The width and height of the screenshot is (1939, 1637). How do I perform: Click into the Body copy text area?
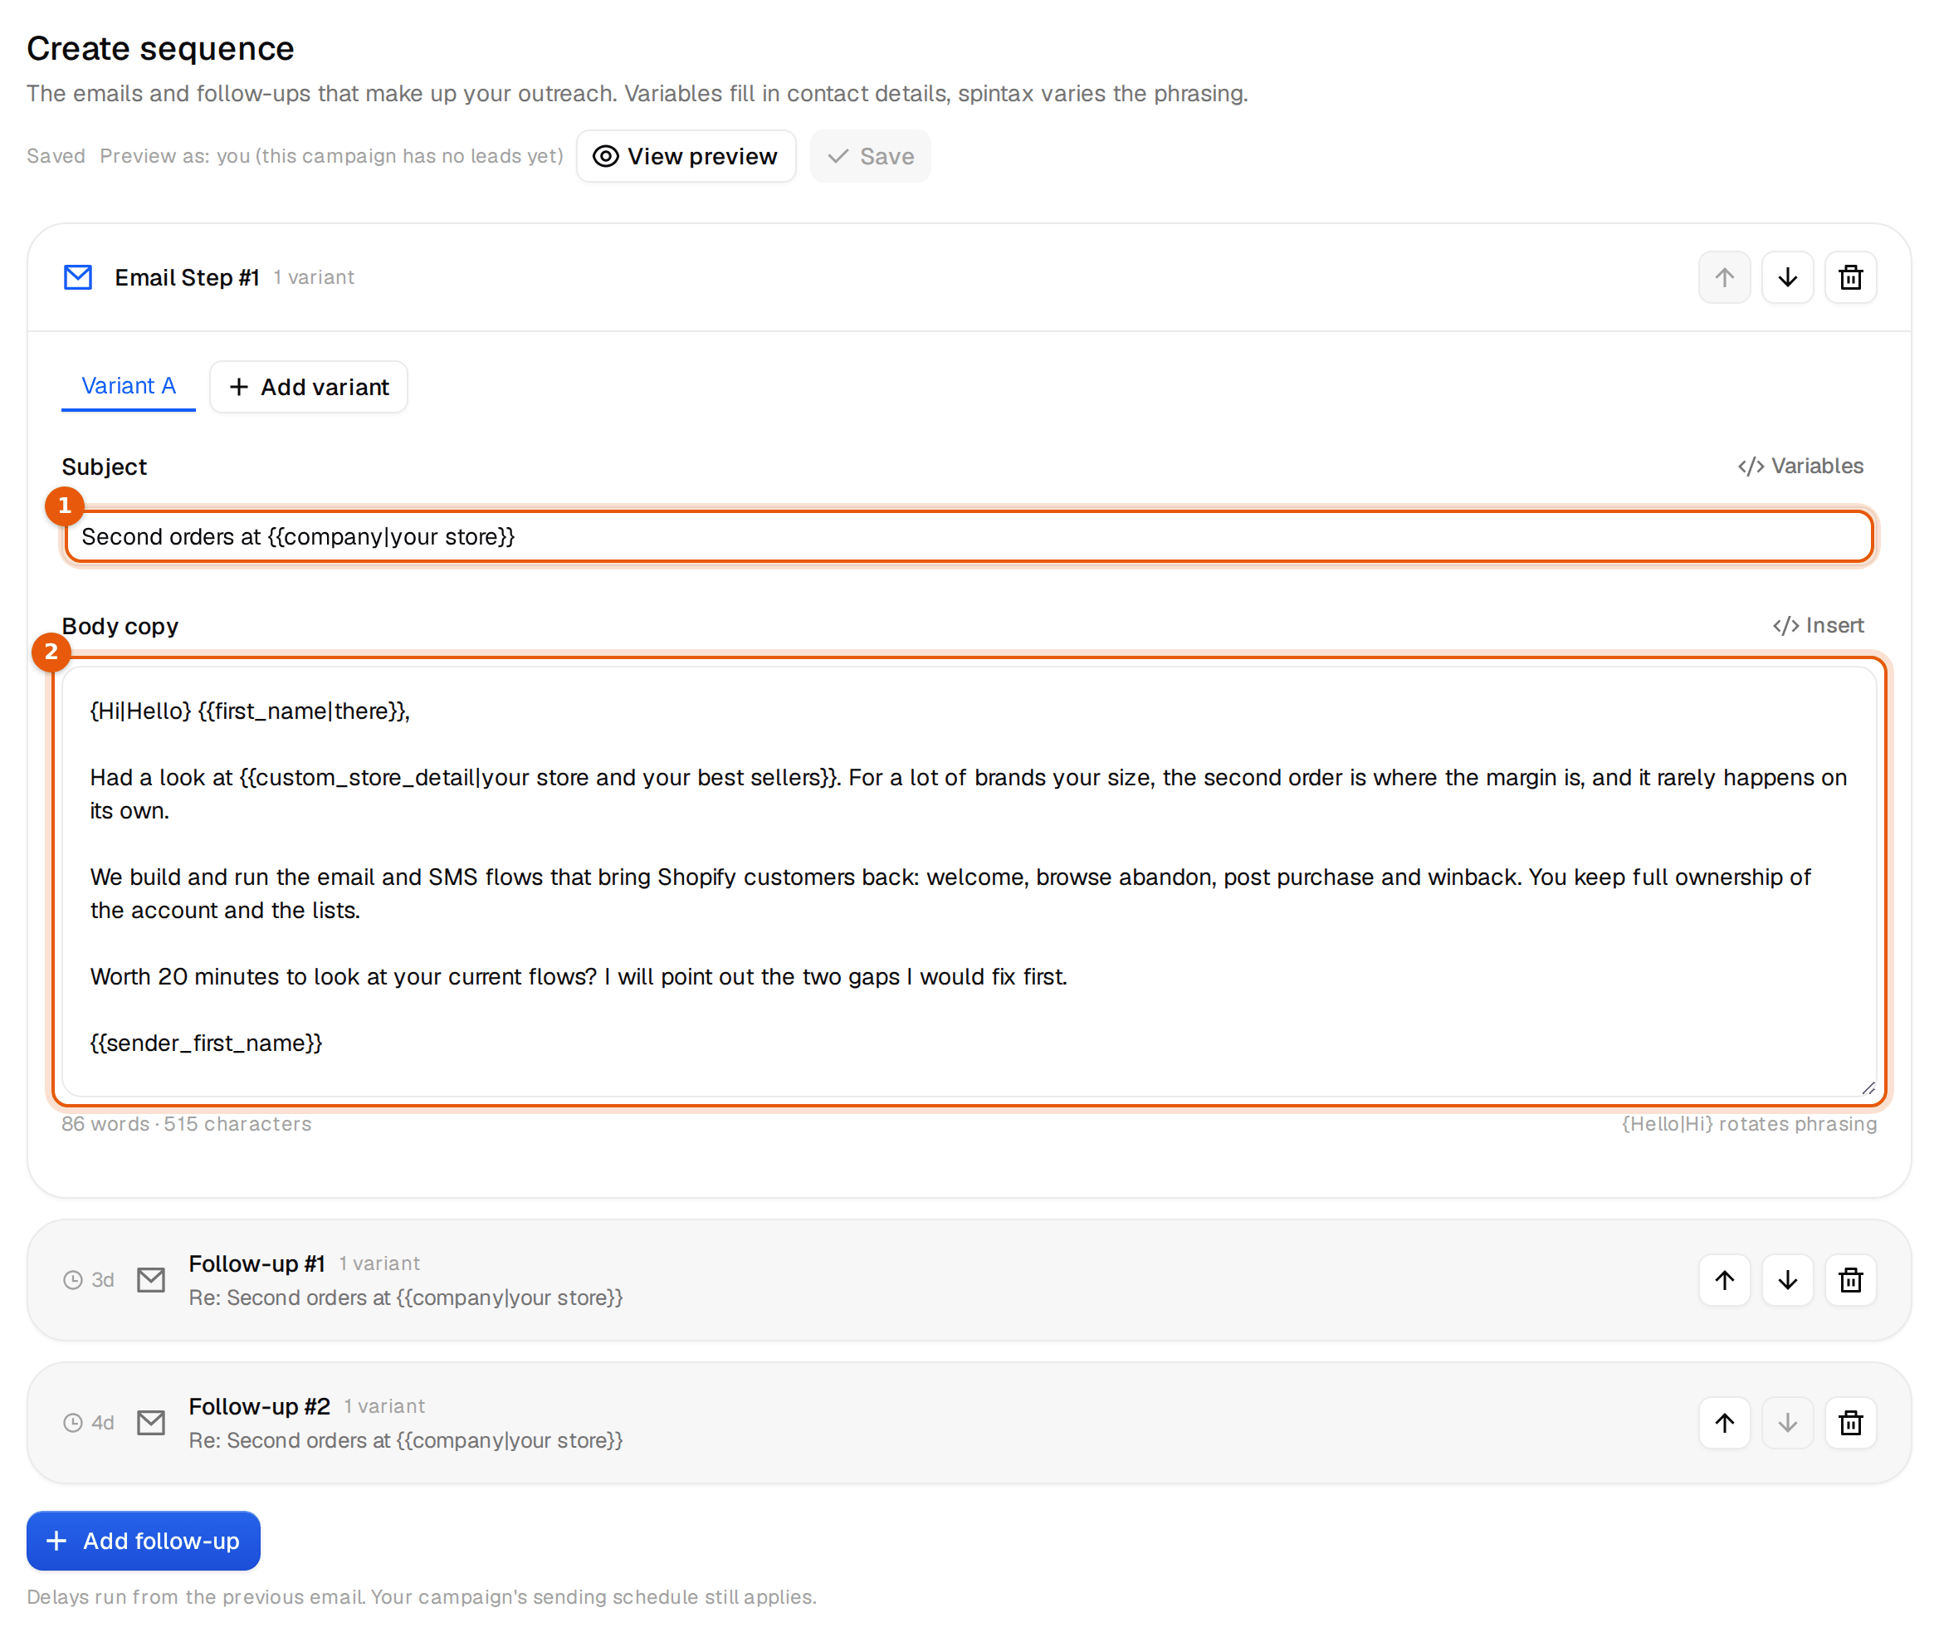[x=969, y=881]
